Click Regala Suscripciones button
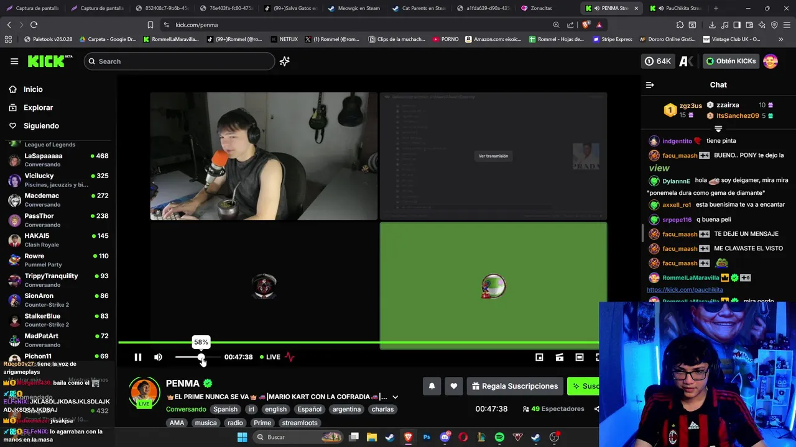Viewport: 796px width, 447px height. point(514,386)
